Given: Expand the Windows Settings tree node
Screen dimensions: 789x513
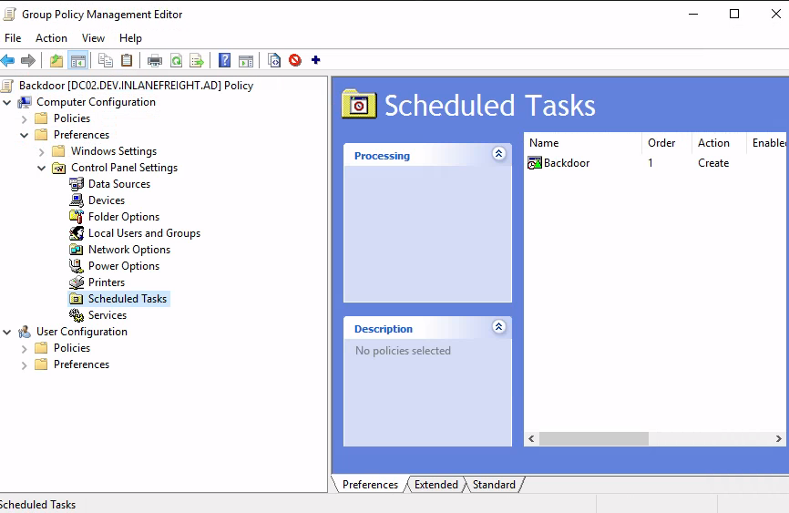Looking at the screenshot, I should (42, 151).
